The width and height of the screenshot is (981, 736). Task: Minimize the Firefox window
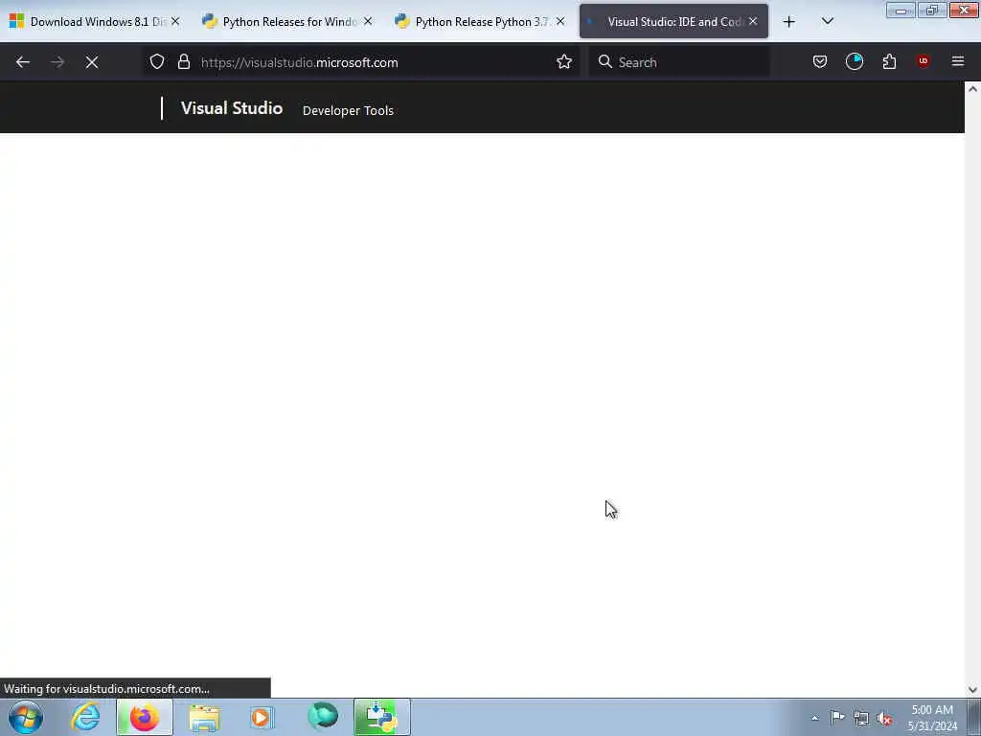pos(901,11)
